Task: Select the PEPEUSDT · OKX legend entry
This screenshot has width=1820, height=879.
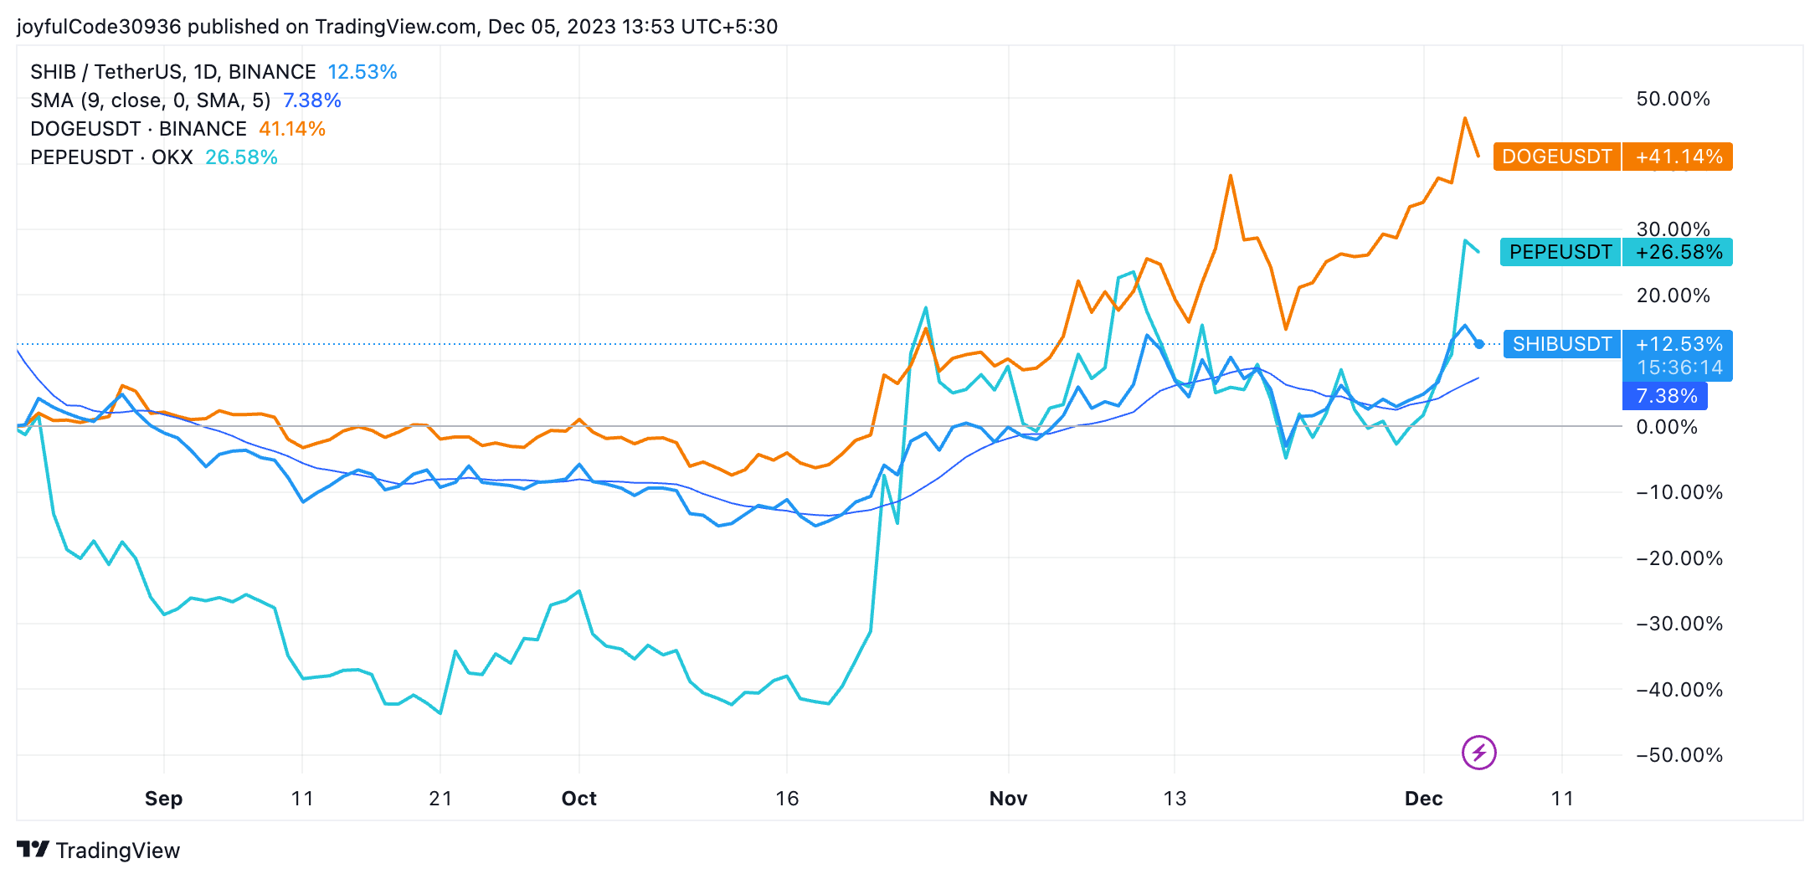Action: (111, 157)
